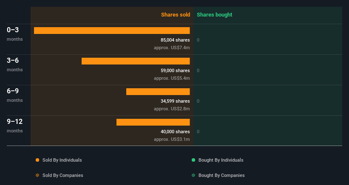Toggle the 'Sold By Individuals' legend label
The image size is (349, 185).
[62, 160]
